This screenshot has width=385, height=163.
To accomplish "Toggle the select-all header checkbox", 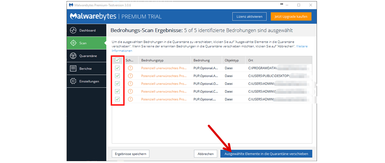I will [117, 60].
